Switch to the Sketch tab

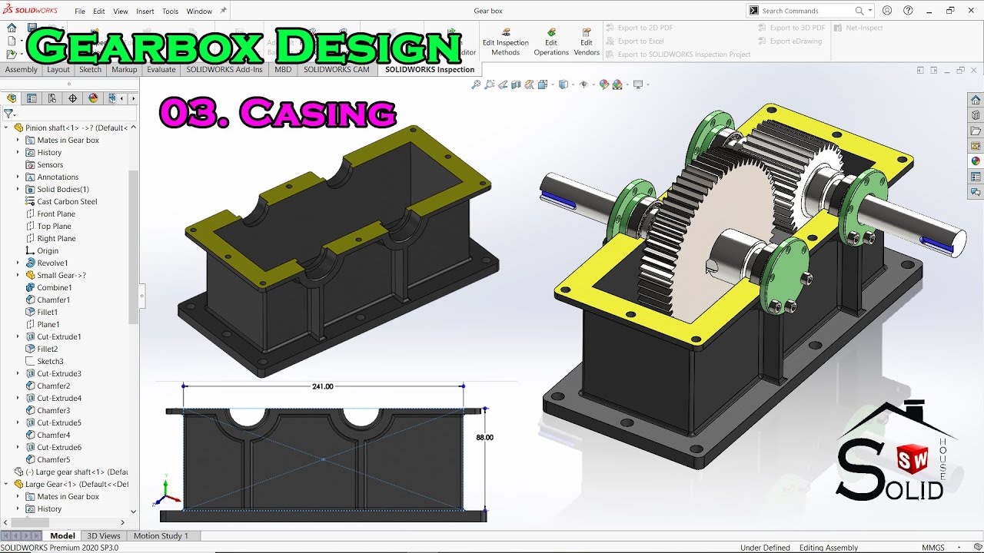pyautogui.click(x=90, y=69)
